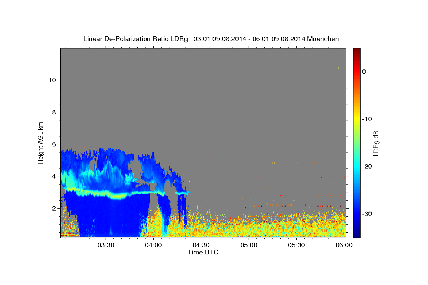Click the 04:30 time tick label
This screenshot has width=428, height=285.
[x=202, y=245]
